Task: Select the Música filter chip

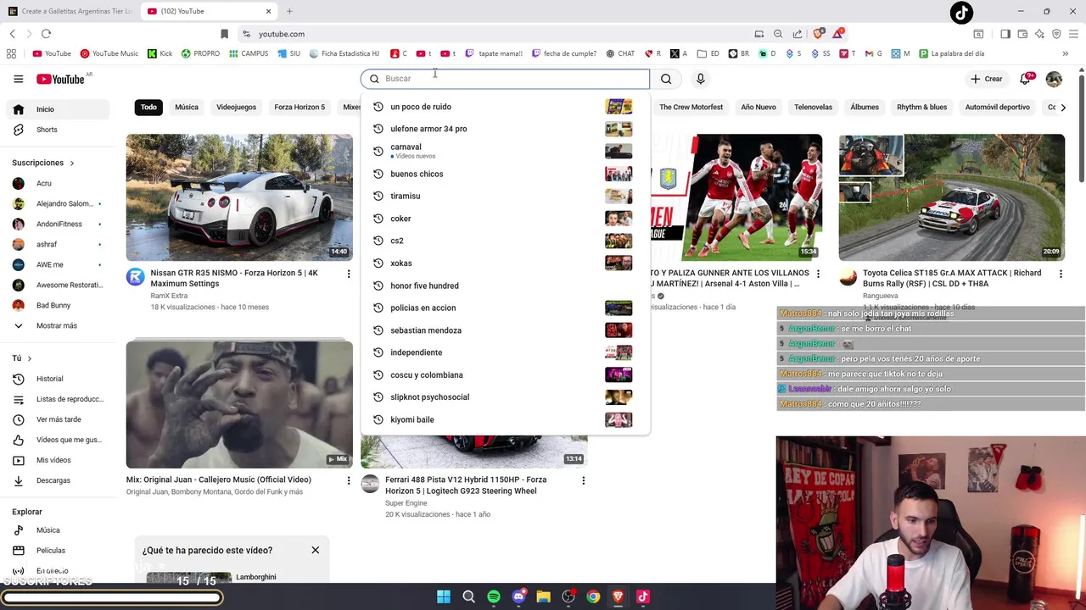Action: pyautogui.click(x=187, y=108)
